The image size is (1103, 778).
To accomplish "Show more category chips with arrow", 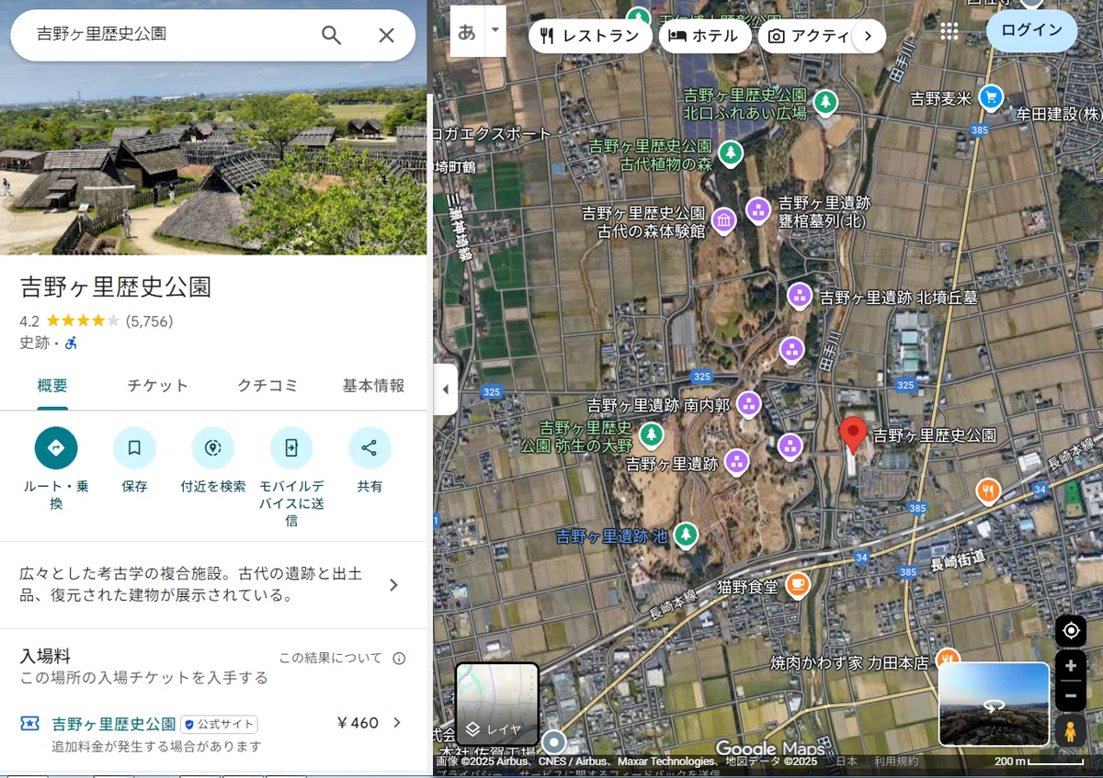I will [x=869, y=36].
